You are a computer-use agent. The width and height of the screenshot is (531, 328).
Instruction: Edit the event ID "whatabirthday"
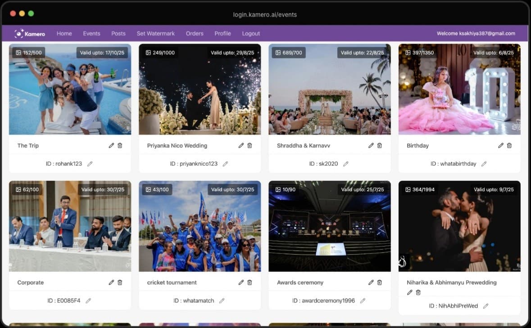pyautogui.click(x=484, y=164)
